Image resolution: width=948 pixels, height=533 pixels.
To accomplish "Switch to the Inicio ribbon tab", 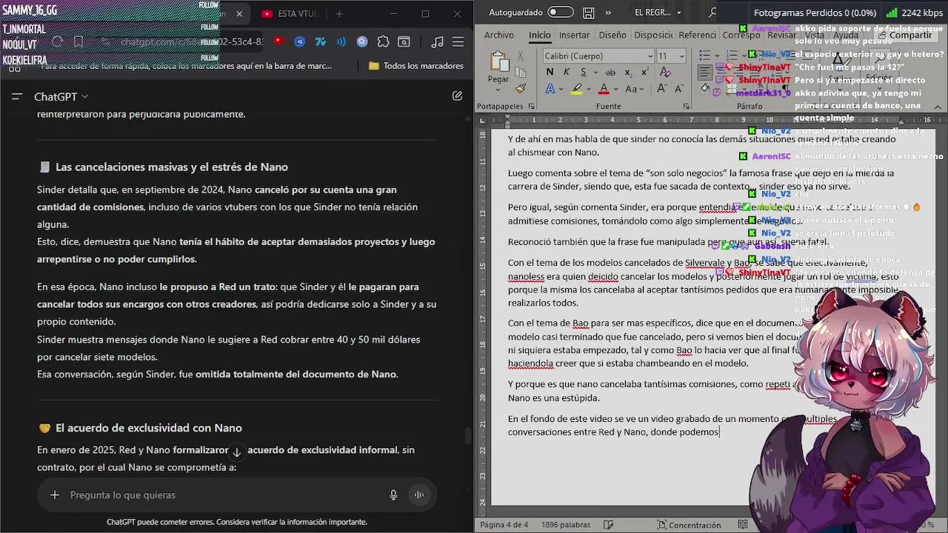I will coord(540,35).
